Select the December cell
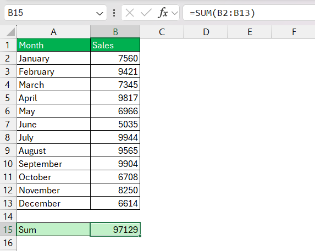This screenshot has width=315, height=251. [54, 203]
